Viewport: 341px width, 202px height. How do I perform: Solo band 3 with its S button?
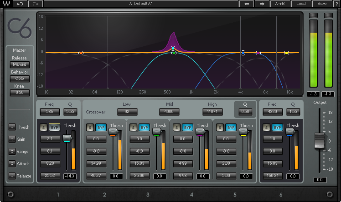click(x=133, y=128)
